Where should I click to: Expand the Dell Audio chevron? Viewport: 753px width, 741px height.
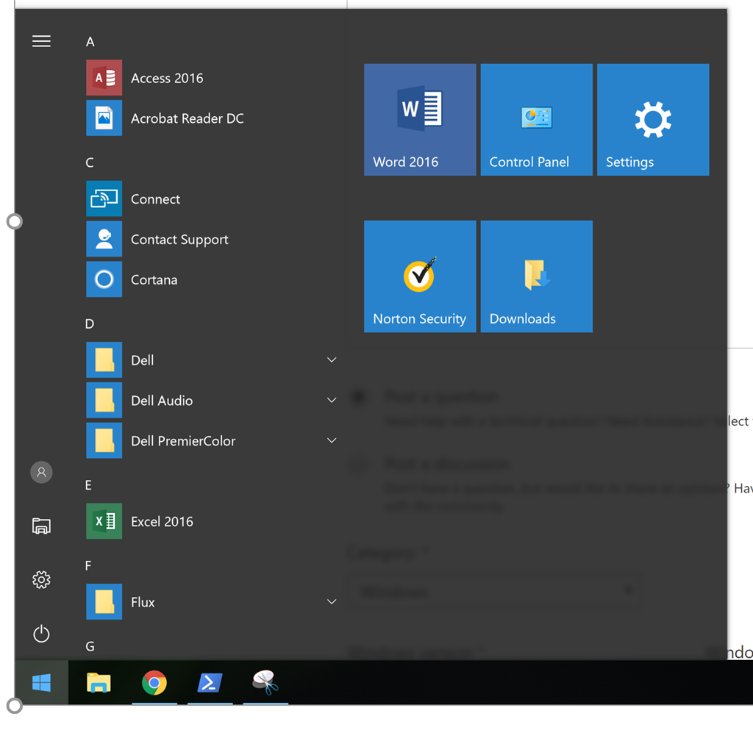tap(332, 400)
